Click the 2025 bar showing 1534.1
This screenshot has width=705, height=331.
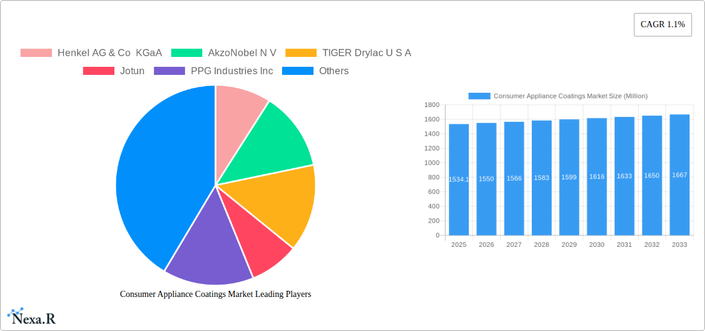click(459, 179)
